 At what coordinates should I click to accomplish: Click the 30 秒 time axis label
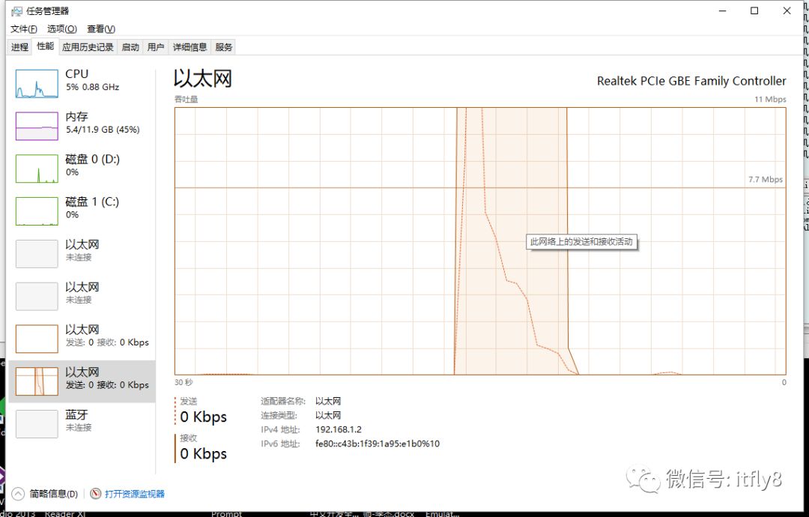point(184,382)
